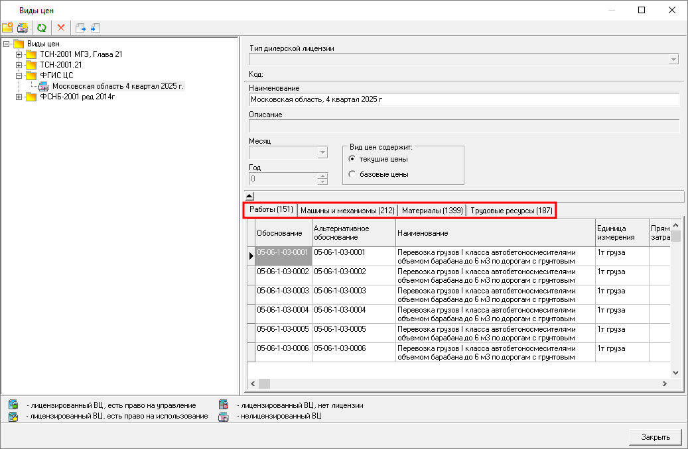The height and width of the screenshot is (449, 688).
Task: Select the 'базовые цены' radio button
Action: pyautogui.click(x=352, y=174)
